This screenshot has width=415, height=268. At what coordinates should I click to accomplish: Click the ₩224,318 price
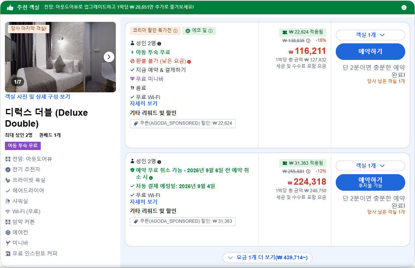coord(307,182)
